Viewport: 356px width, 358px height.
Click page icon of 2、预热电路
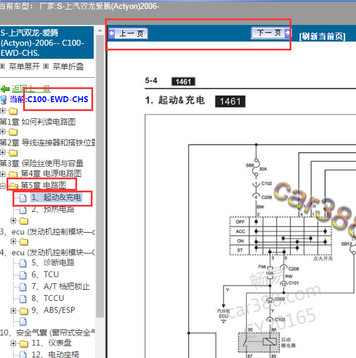(23, 210)
